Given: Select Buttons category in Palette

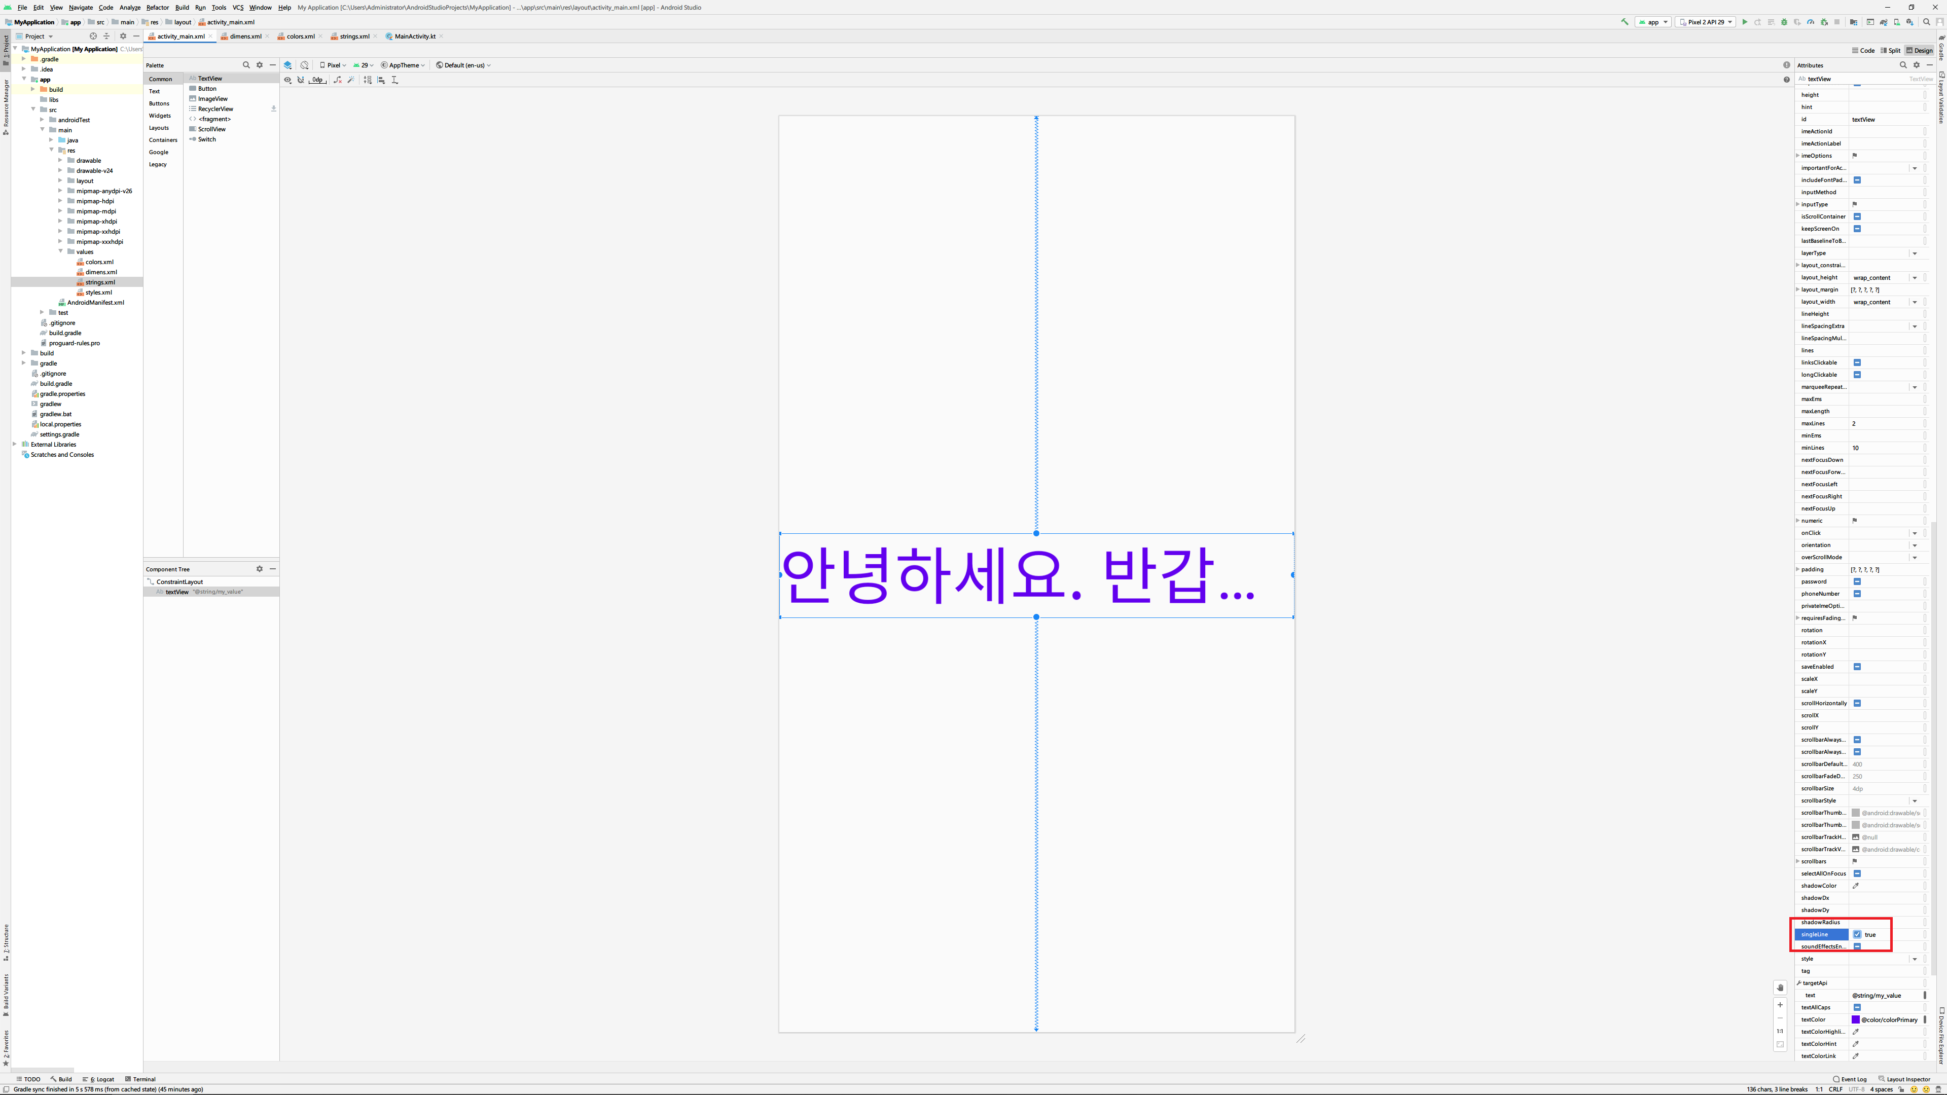Looking at the screenshot, I should (x=160, y=103).
